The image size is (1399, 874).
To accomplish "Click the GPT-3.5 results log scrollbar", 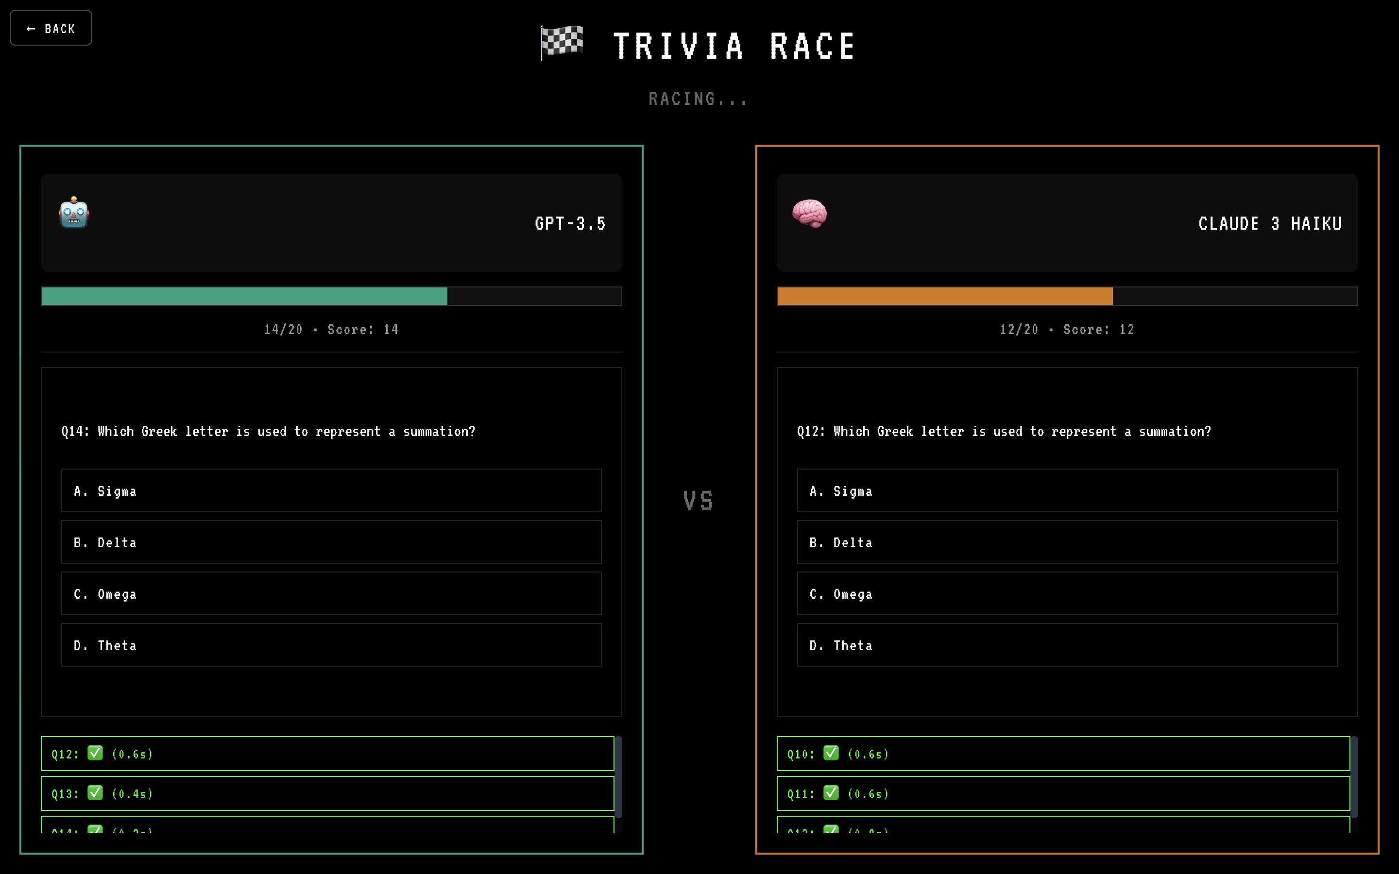I will point(618,776).
